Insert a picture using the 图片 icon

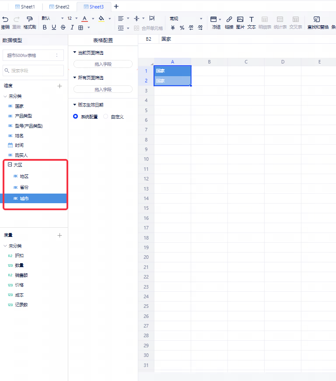point(240,19)
